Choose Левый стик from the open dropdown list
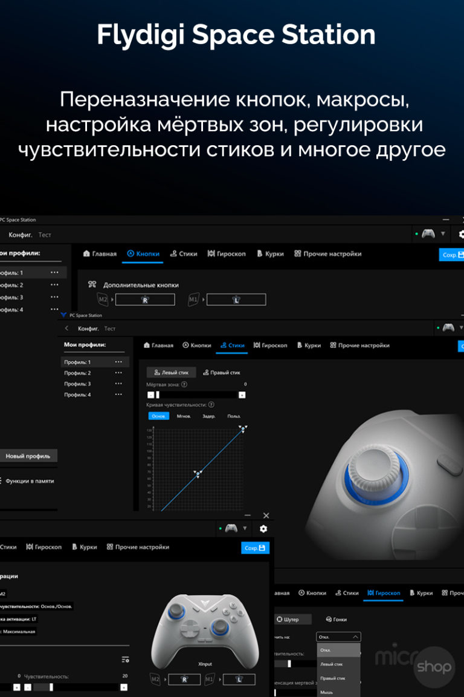464x697 pixels. [338, 664]
